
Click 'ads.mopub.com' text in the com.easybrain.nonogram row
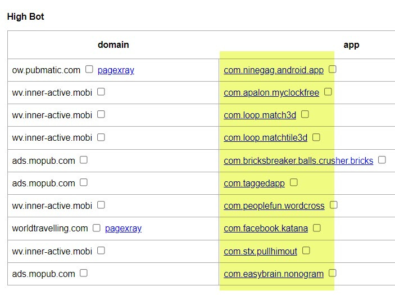pos(44,274)
